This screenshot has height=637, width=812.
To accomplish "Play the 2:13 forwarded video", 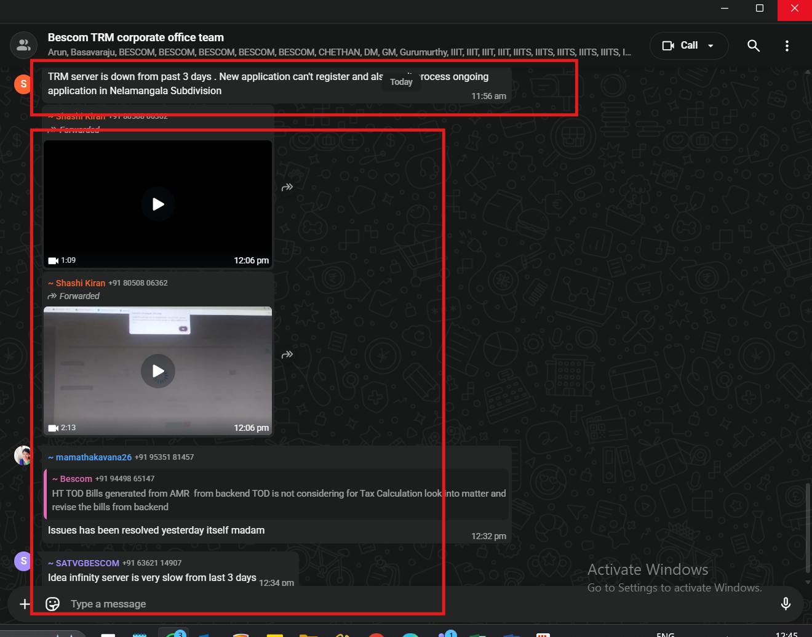I will coord(158,371).
